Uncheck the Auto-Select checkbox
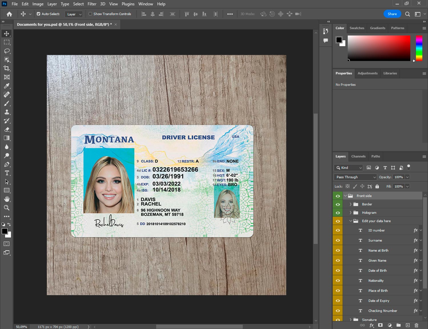The width and height of the screenshot is (428, 329). pyautogui.click(x=39, y=14)
